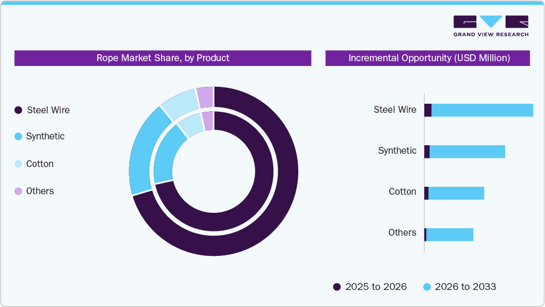Select the Synthetic legend dot
The width and height of the screenshot is (545, 307).
click(19, 136)
